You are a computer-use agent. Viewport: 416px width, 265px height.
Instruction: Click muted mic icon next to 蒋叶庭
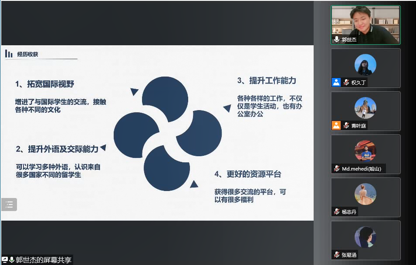click(x=346, y=125)
